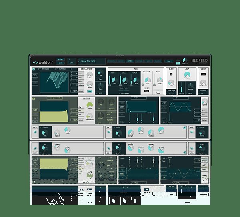Click the Glide Rate knob
The width and height of the screenshot is (240, 217).
[x=171, y=82]
